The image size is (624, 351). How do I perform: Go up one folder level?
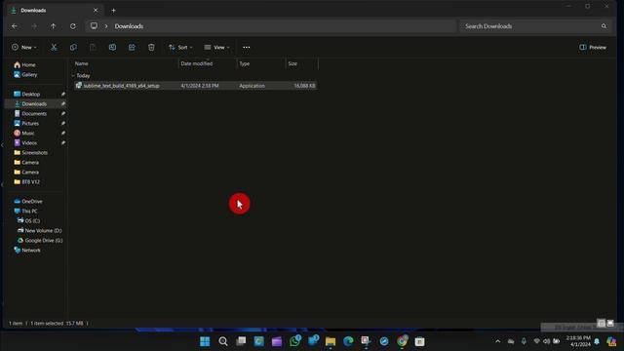pyautogui.click(x=53, y=26)
